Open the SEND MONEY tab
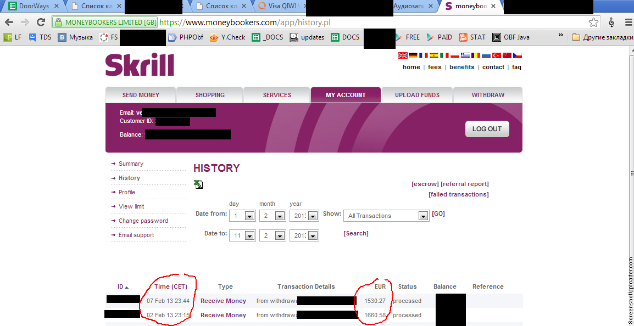The image size is (634, 326). click(141, 95)
